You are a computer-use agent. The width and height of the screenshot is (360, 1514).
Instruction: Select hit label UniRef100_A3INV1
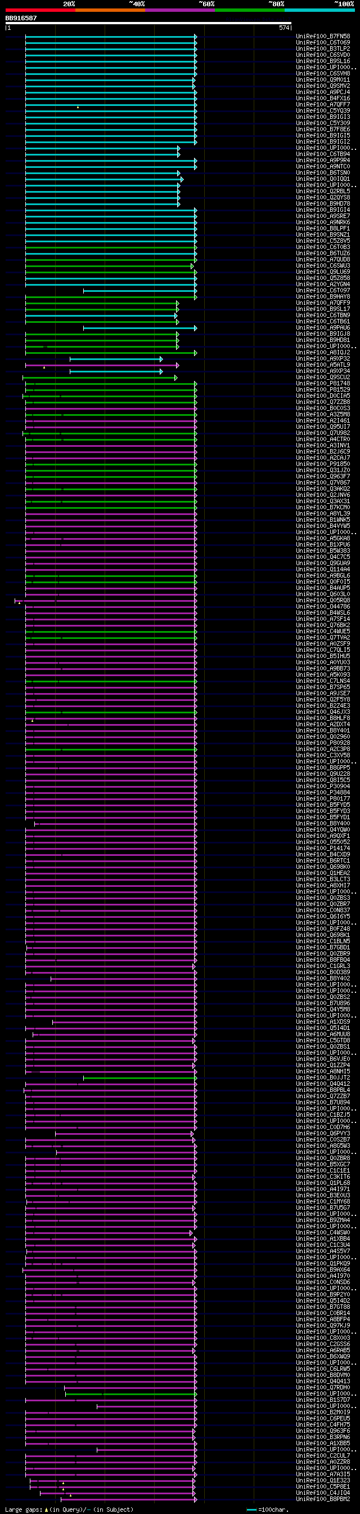coord(323,446)
